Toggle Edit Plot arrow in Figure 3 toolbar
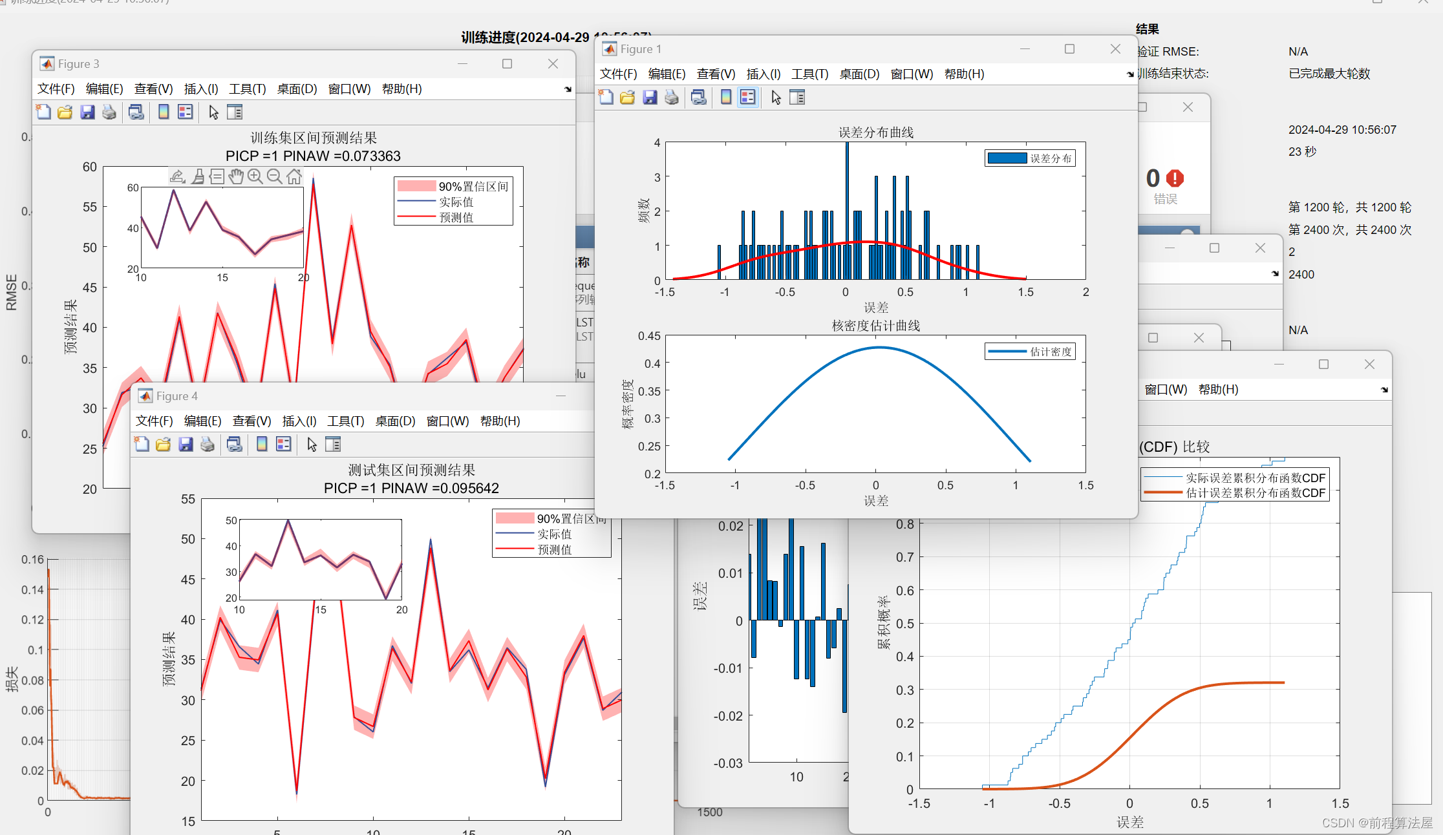This screenshot has height=835, width=1443. coord(214,112)
